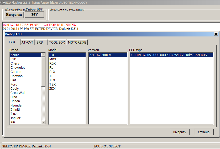Screen dimensions: 220x149
Task: Select Acura in the Brand list
Action: pos(25,55)
